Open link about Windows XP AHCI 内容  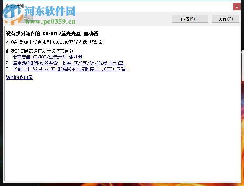70,69
